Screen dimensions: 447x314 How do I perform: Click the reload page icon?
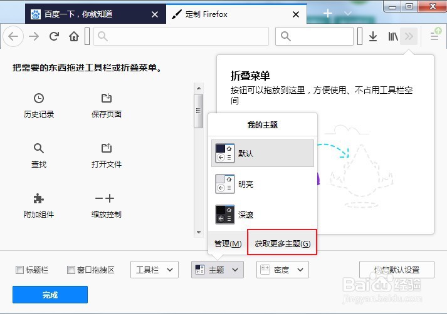point(54,36)
